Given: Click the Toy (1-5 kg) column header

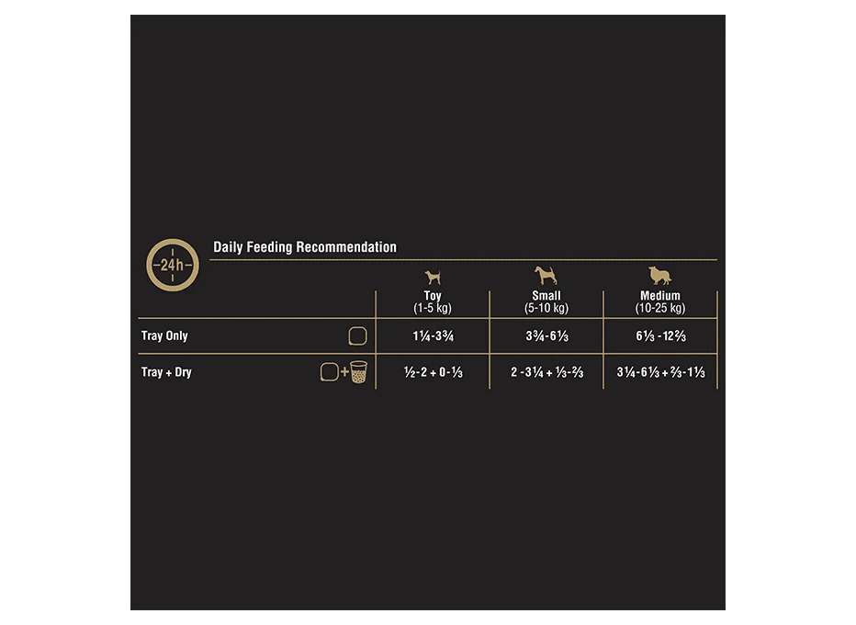Looking at the screenshot, I should click(x=433, y=302).
